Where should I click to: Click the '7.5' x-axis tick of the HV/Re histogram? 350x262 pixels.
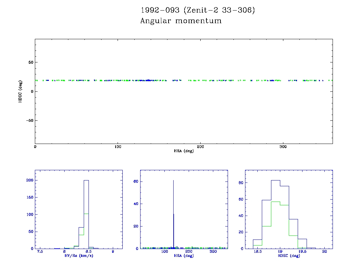tap(40, 252)
